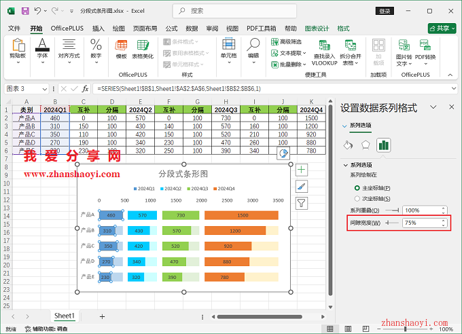Click the 查找录入 VLOOKUP tool icon
Screen dimensions: 462x334
(324, 51)
